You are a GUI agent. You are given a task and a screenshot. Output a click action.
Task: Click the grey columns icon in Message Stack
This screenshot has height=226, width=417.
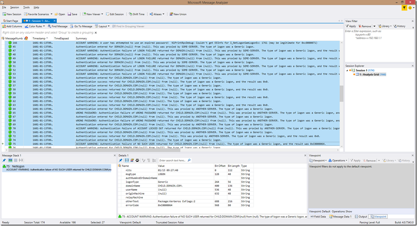pos(16,160)
